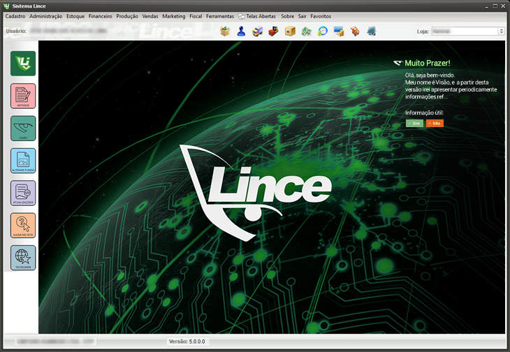This screenshot has height=352, width=510.
Task: Open the Ferramentas menu
Action: click(x=220, y=16)
